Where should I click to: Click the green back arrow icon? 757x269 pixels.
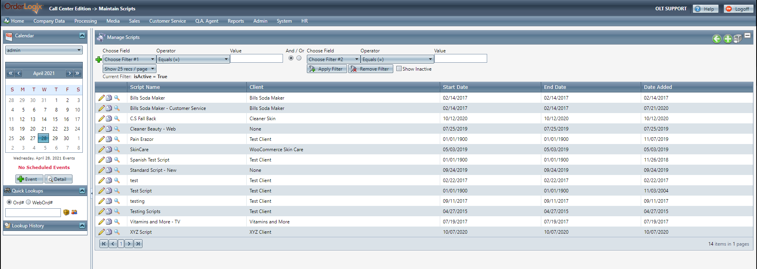[x=716, y=38]
